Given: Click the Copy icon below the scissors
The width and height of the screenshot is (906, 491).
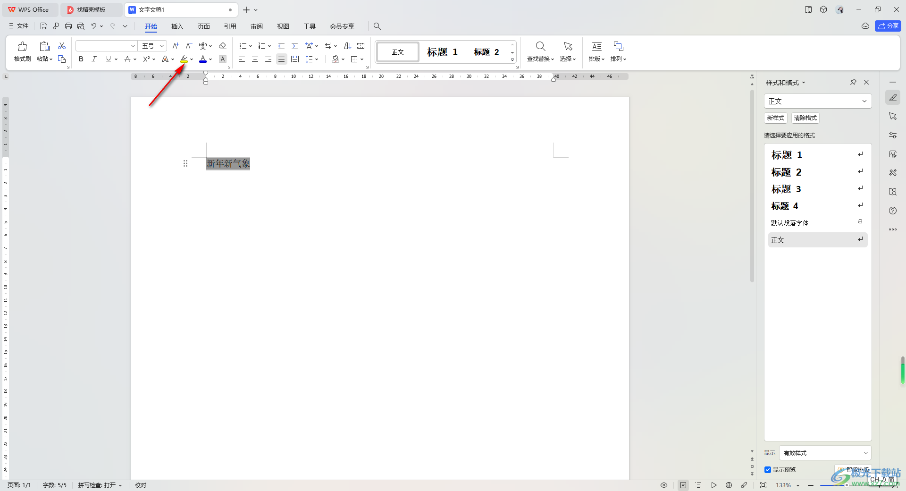Looking at the screenshot, I should 62,59.
